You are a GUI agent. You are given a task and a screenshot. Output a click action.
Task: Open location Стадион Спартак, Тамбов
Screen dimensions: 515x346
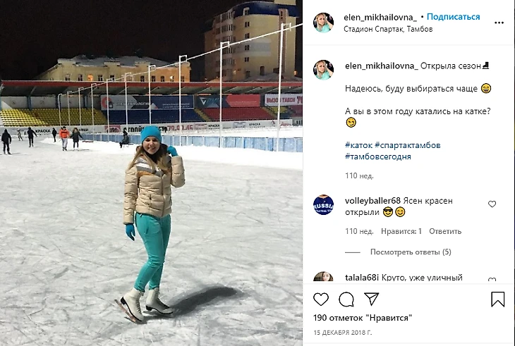point(388,29)
